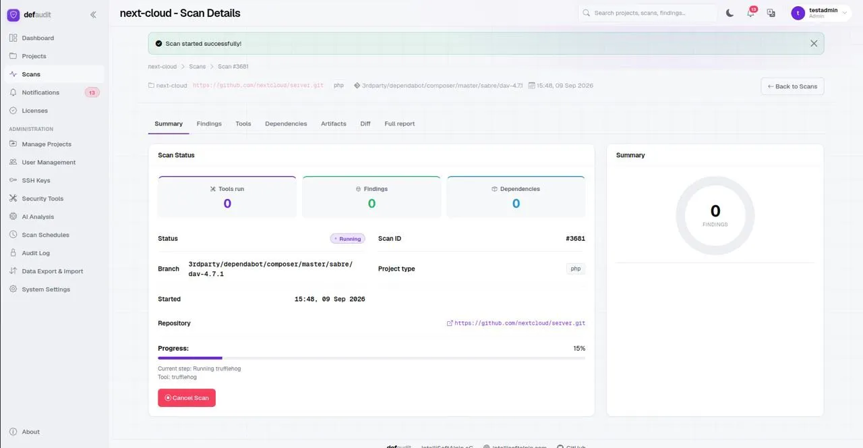
Task: Click the Licenses check-circle icon
Action: [x=13, y=111]
